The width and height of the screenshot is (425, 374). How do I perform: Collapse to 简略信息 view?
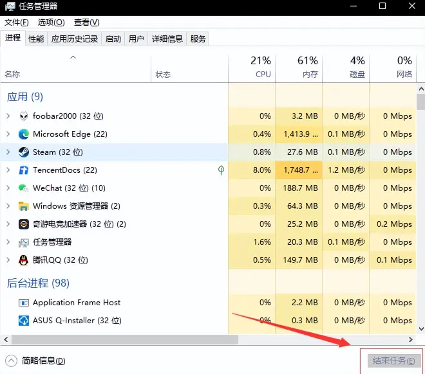tap(36, 361)
